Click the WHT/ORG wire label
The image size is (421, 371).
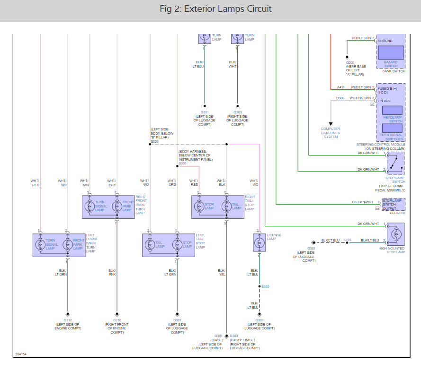pyautogui.click(x=172, y=183)
